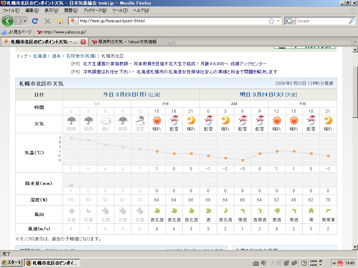Click the red tray icon next to clock
This screenshot has width=358, height=268.
coord(340,263)
